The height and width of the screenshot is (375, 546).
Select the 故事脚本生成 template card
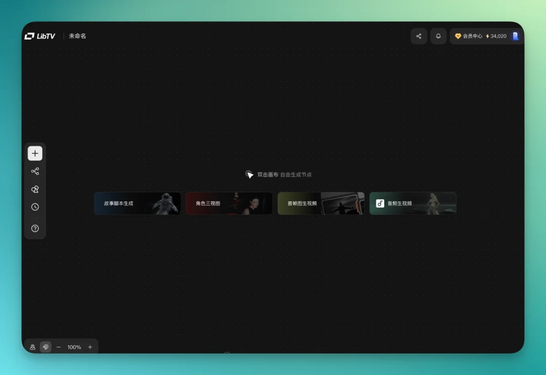click(x=137, y=203)
